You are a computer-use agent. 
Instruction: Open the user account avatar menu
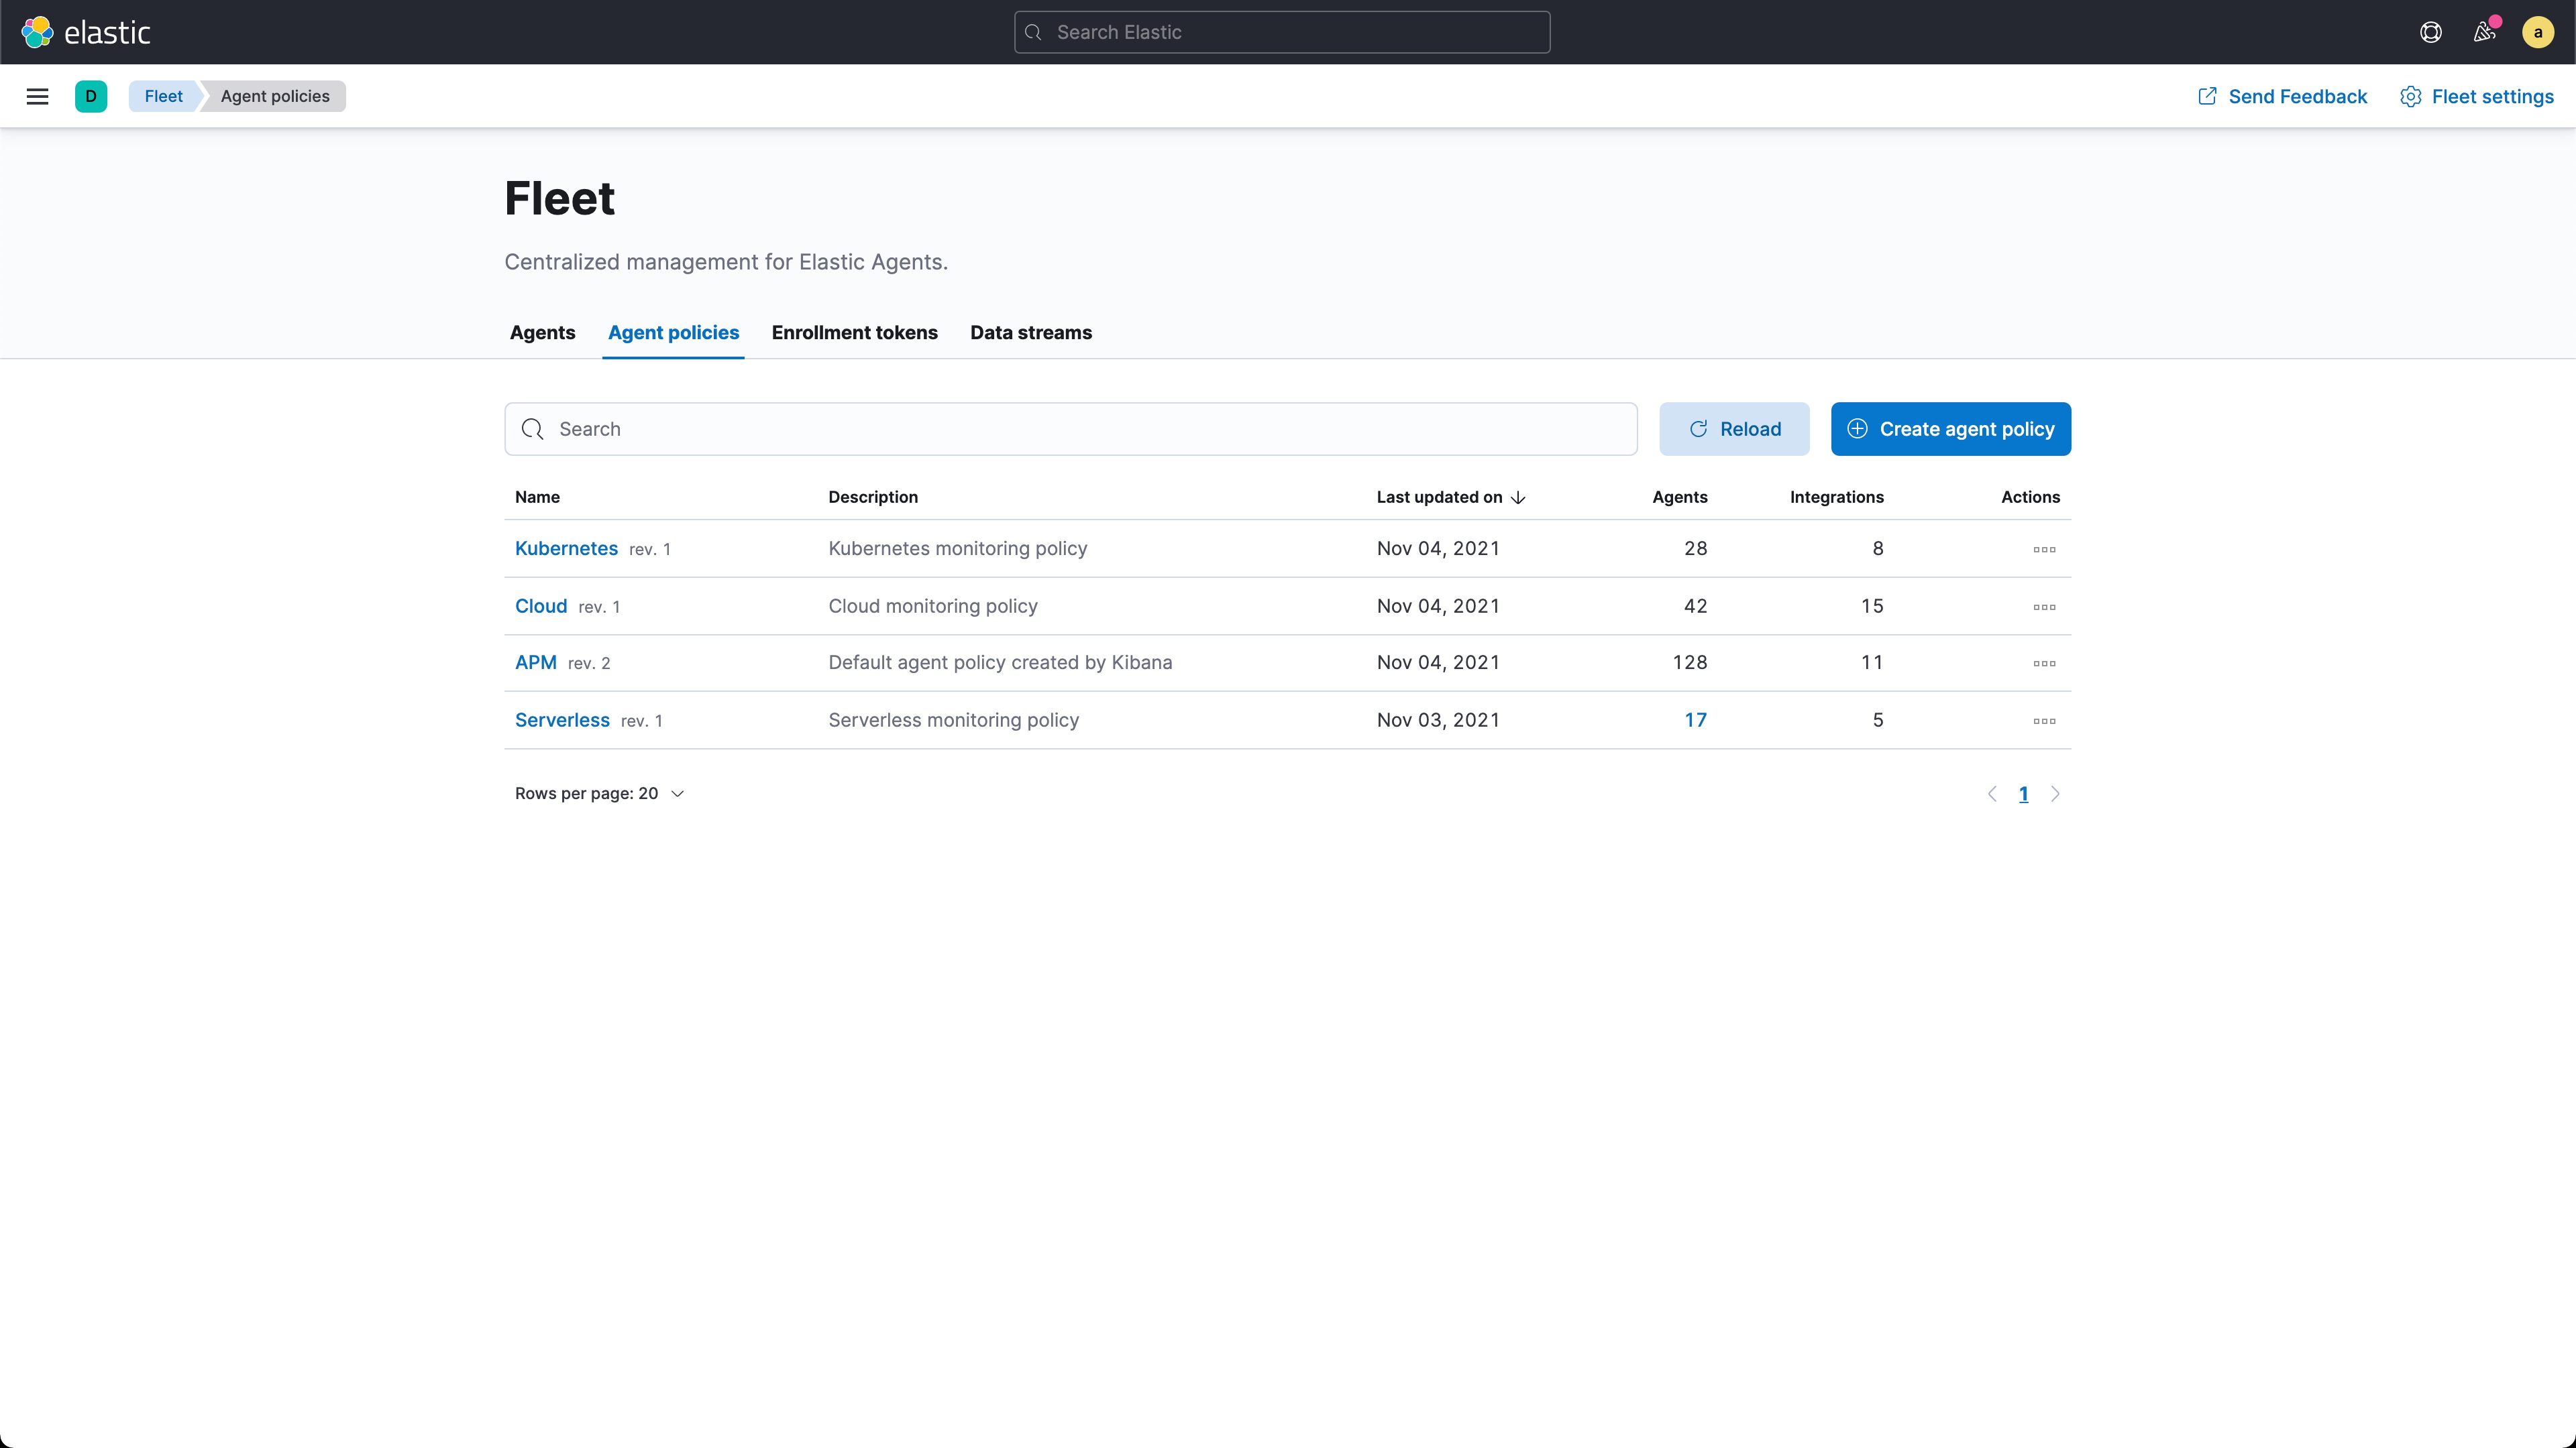click(2538, 32)
